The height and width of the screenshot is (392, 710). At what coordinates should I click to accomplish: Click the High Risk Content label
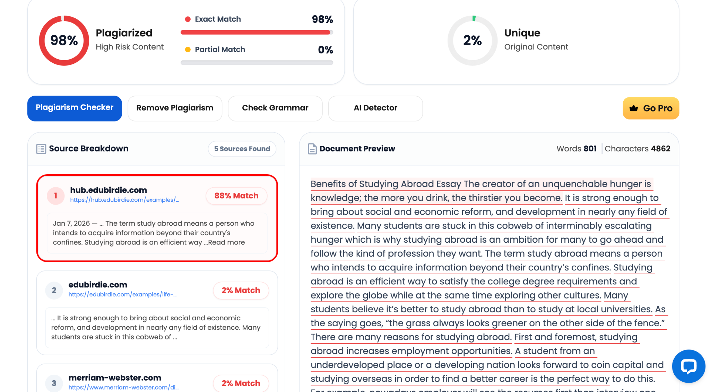coord(130,47)
